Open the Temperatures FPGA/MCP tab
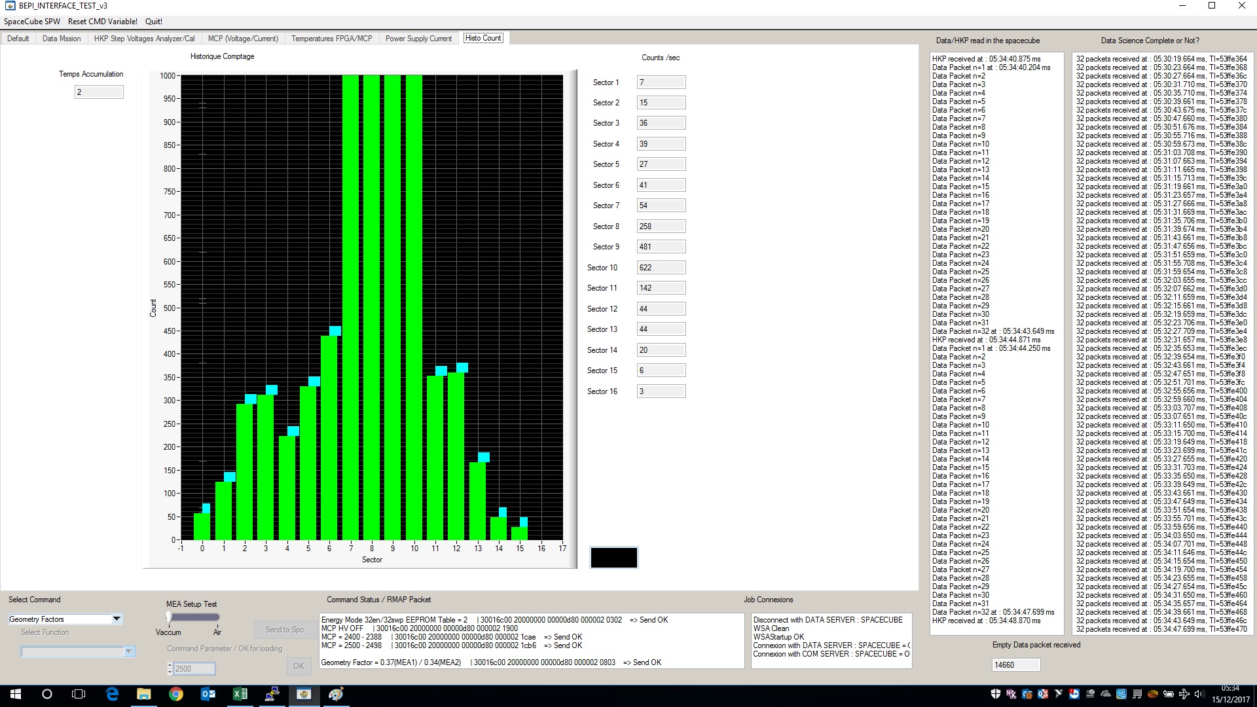The width and height of the screenshot is (1257, 707). click(332, 39)
